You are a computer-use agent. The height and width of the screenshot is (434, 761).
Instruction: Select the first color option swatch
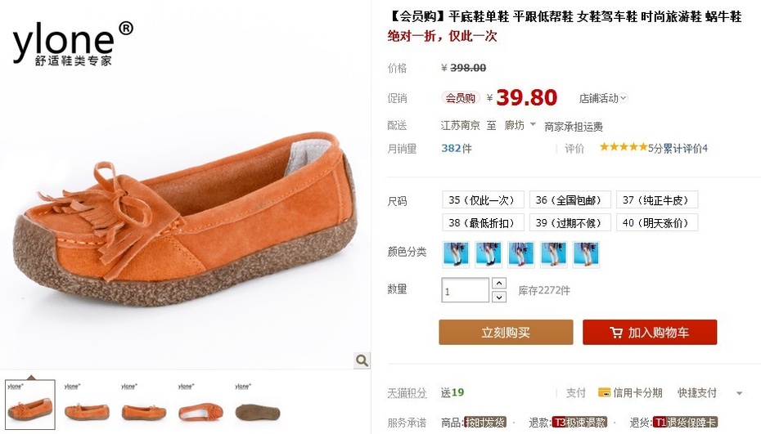click(x=457, y=254)
